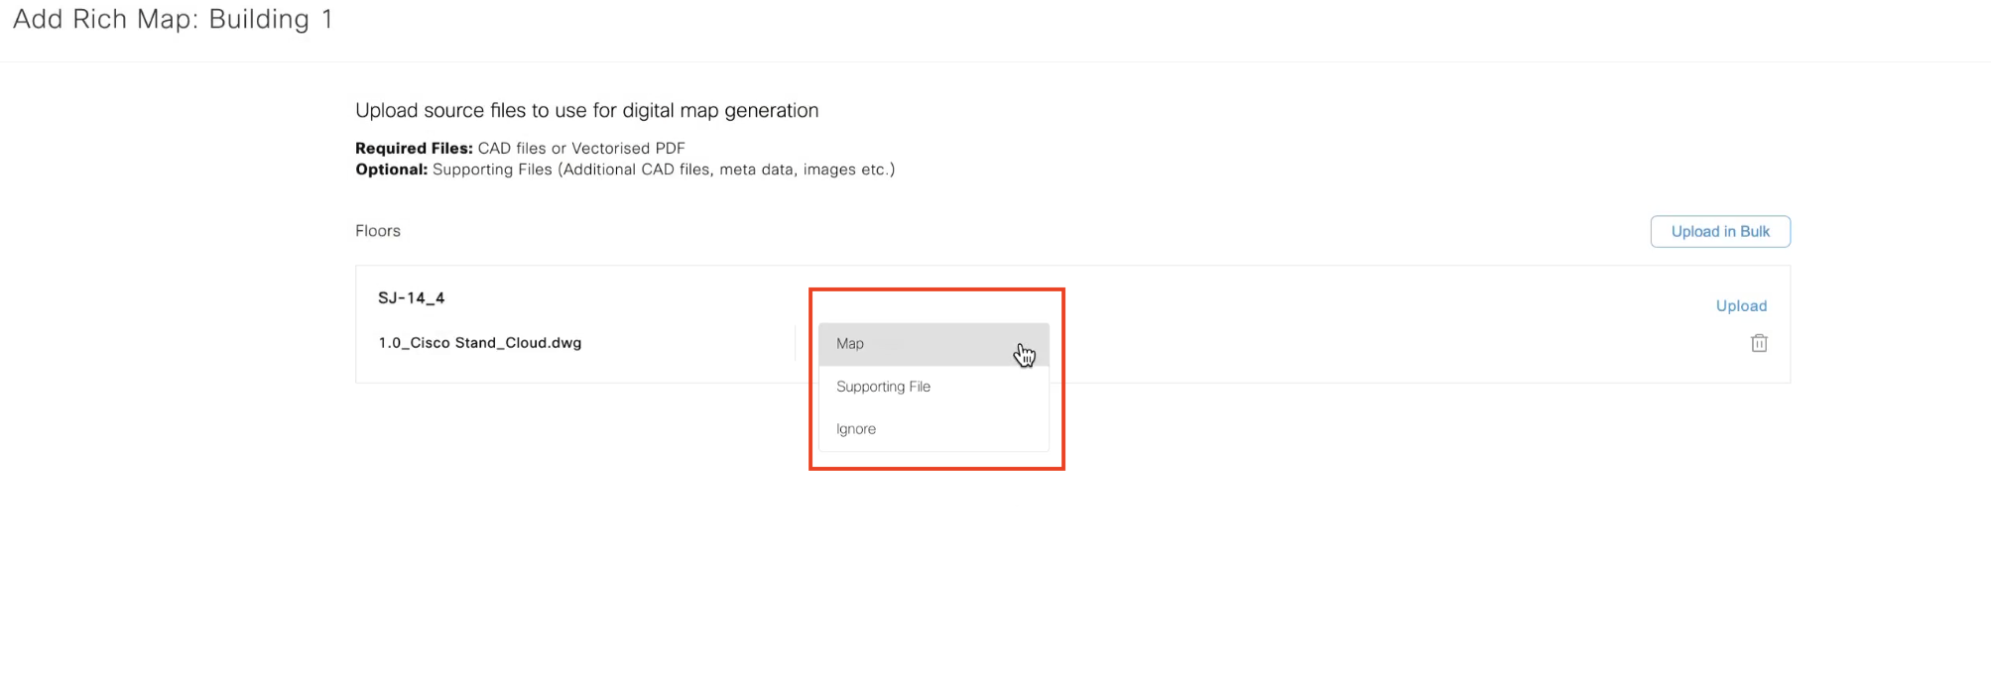Click the bold Optional label
Image resolution: width=1991 pixels, height=680 pixels.
[391, 170]
